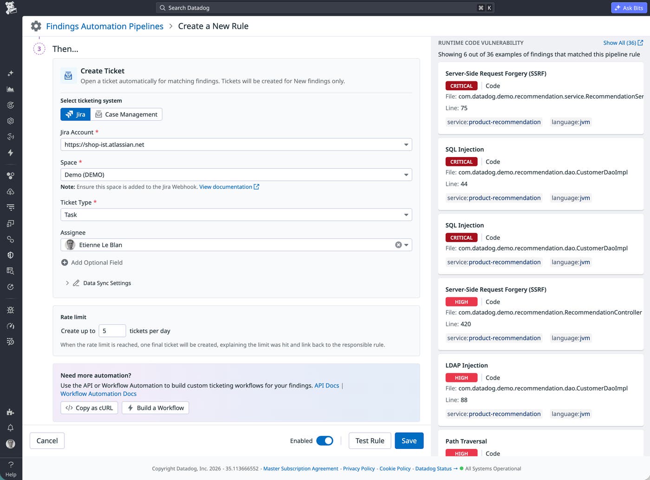
Task: Click Build a Workflow button
Action: pyautogui.click(x=155, y=408)
